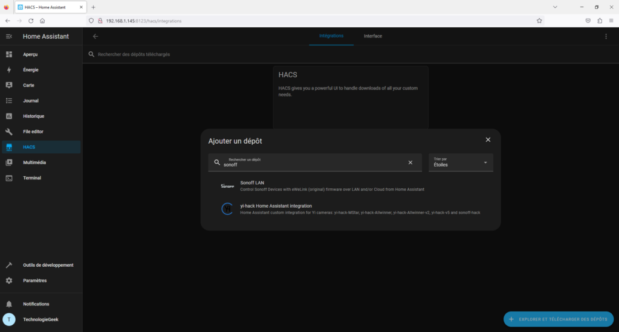Clear the sonoff search text
Viewport: 619px width, 332px height.
[410, 162]
